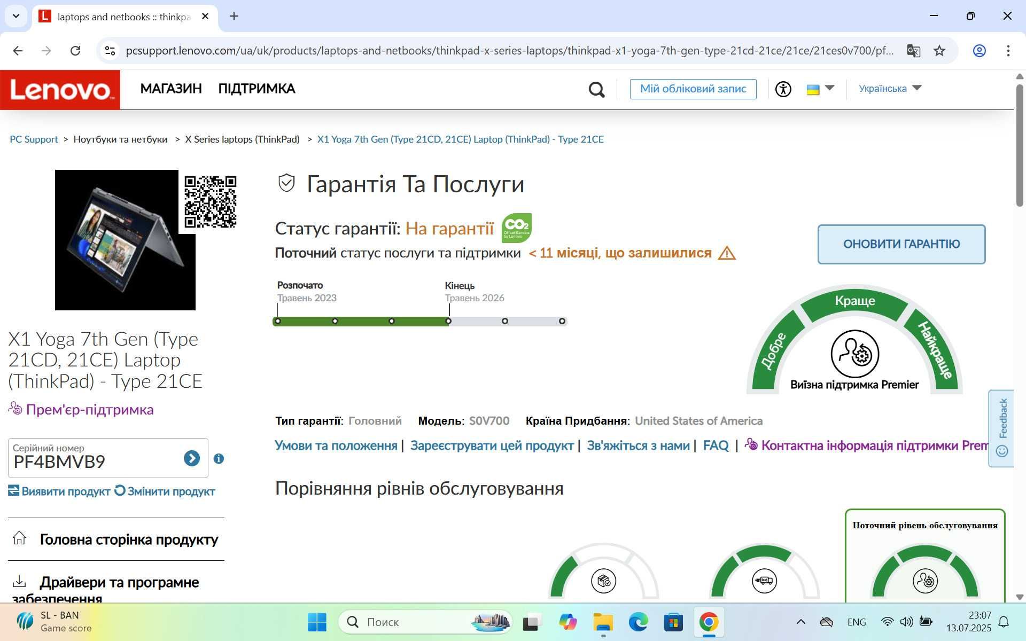Click the onsite truck service level icon
Screen dimensions: 1026x641
[764, 581]
